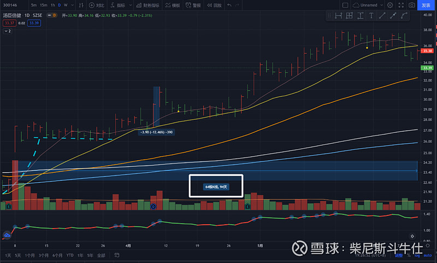The height and width of the screenshot is (263, 437).
Task: Select the 5m timeframe
Action: (34, 5)
